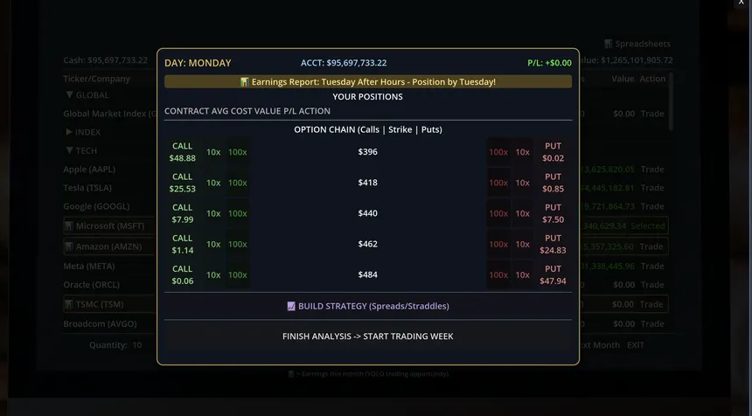Click EXIT in the bottom bar
The width and height of the screenshot is (752, 416).
pyautogui.click(x=636, y=345)
